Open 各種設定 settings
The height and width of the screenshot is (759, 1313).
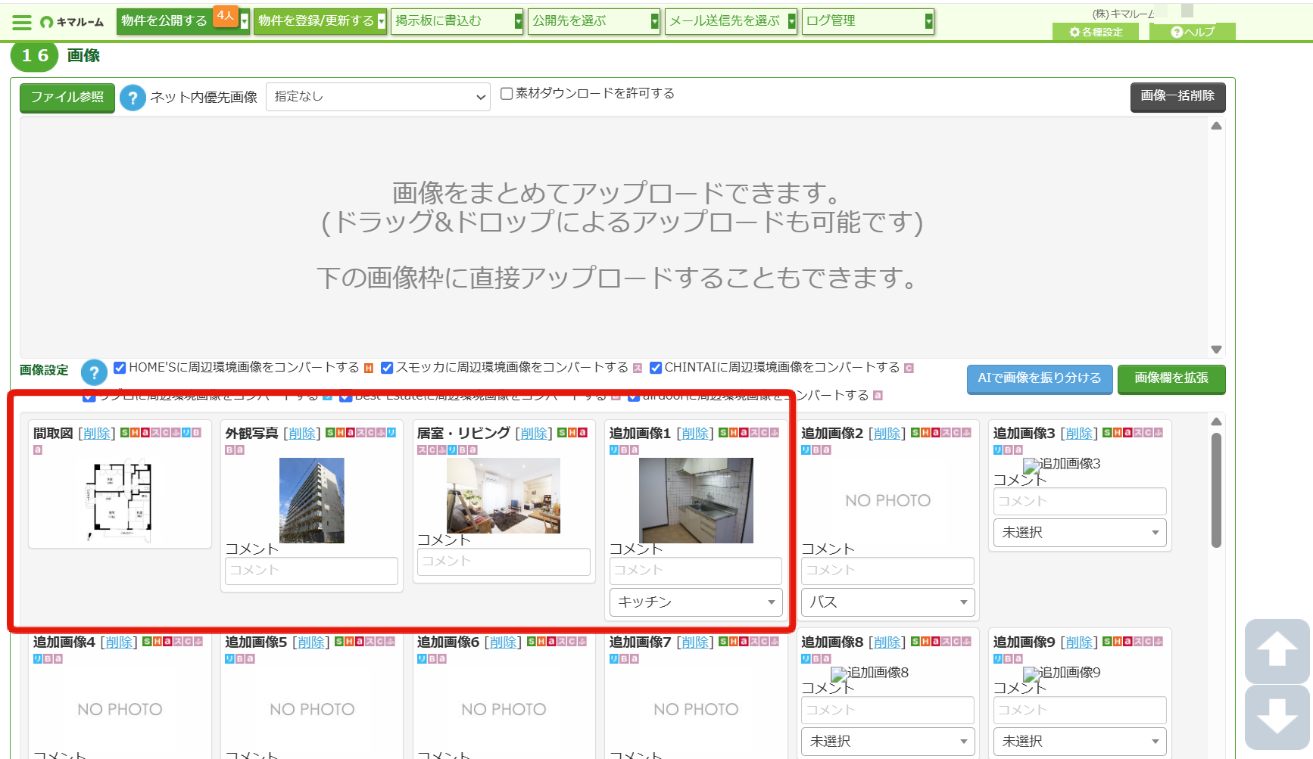tap(1096, 32)
